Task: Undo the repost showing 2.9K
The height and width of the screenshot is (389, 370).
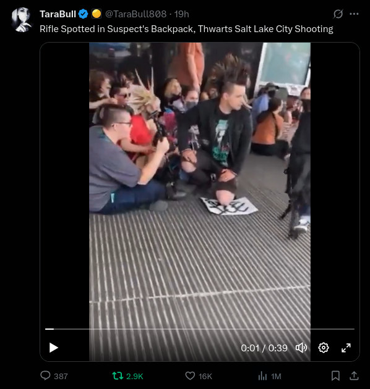Action: pyautogui.click(x=127, y=376)
